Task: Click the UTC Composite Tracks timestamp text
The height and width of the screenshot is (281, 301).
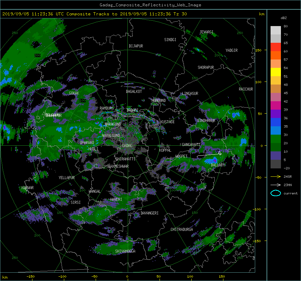Action: click(x=94, y=14)
